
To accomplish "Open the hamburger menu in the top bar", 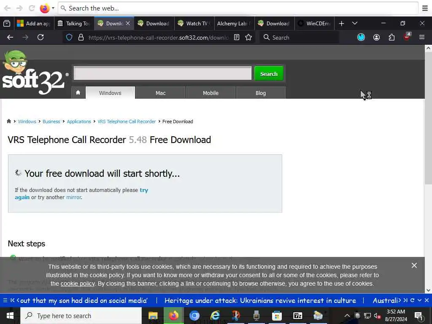I will click(x=425, y=8).
